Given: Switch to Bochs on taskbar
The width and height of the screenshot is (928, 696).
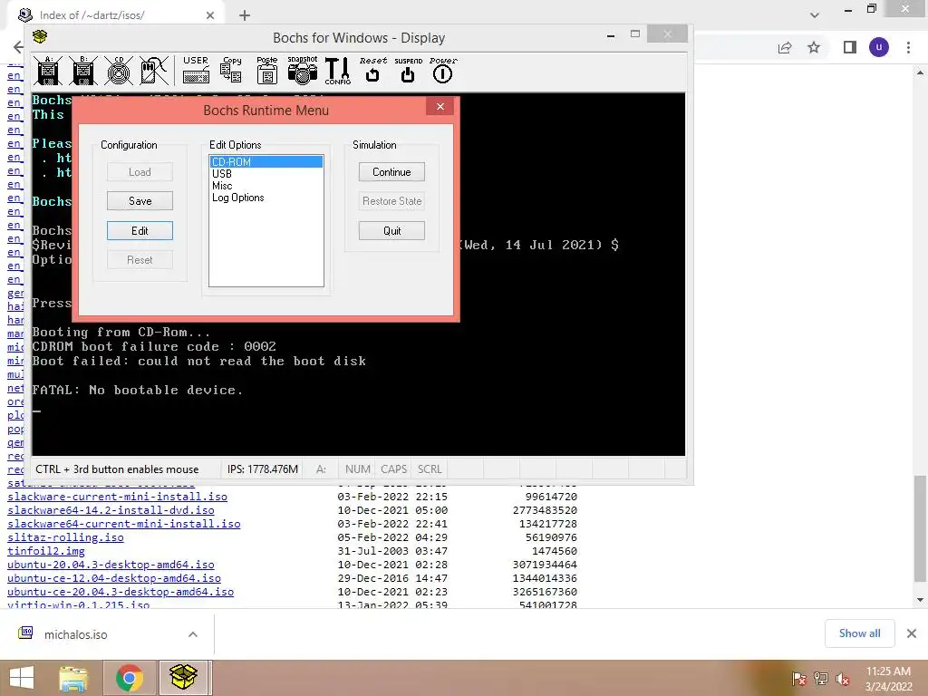Looking at the screenshot, I should (x=183, y=678).
